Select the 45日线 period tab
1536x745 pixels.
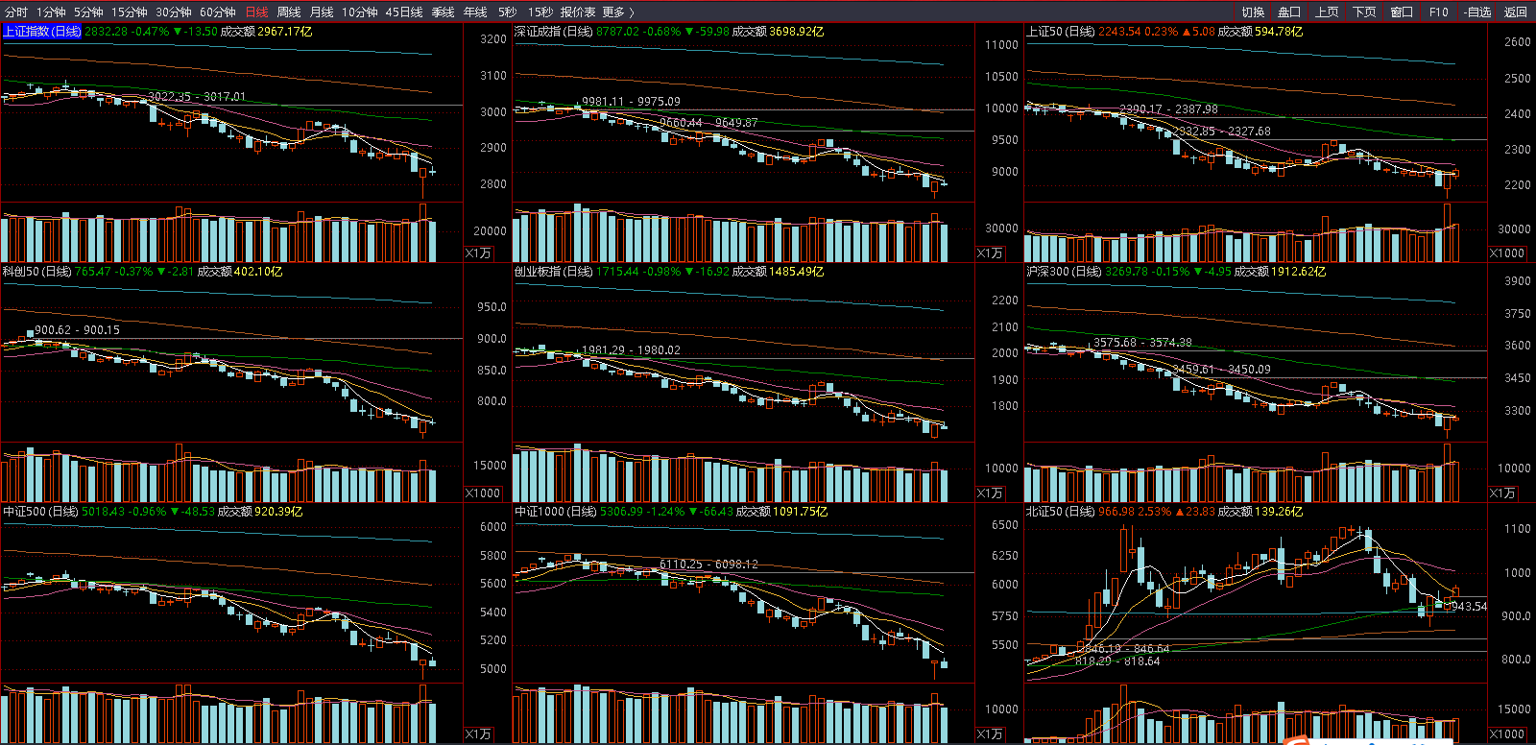tap(404, 12)
